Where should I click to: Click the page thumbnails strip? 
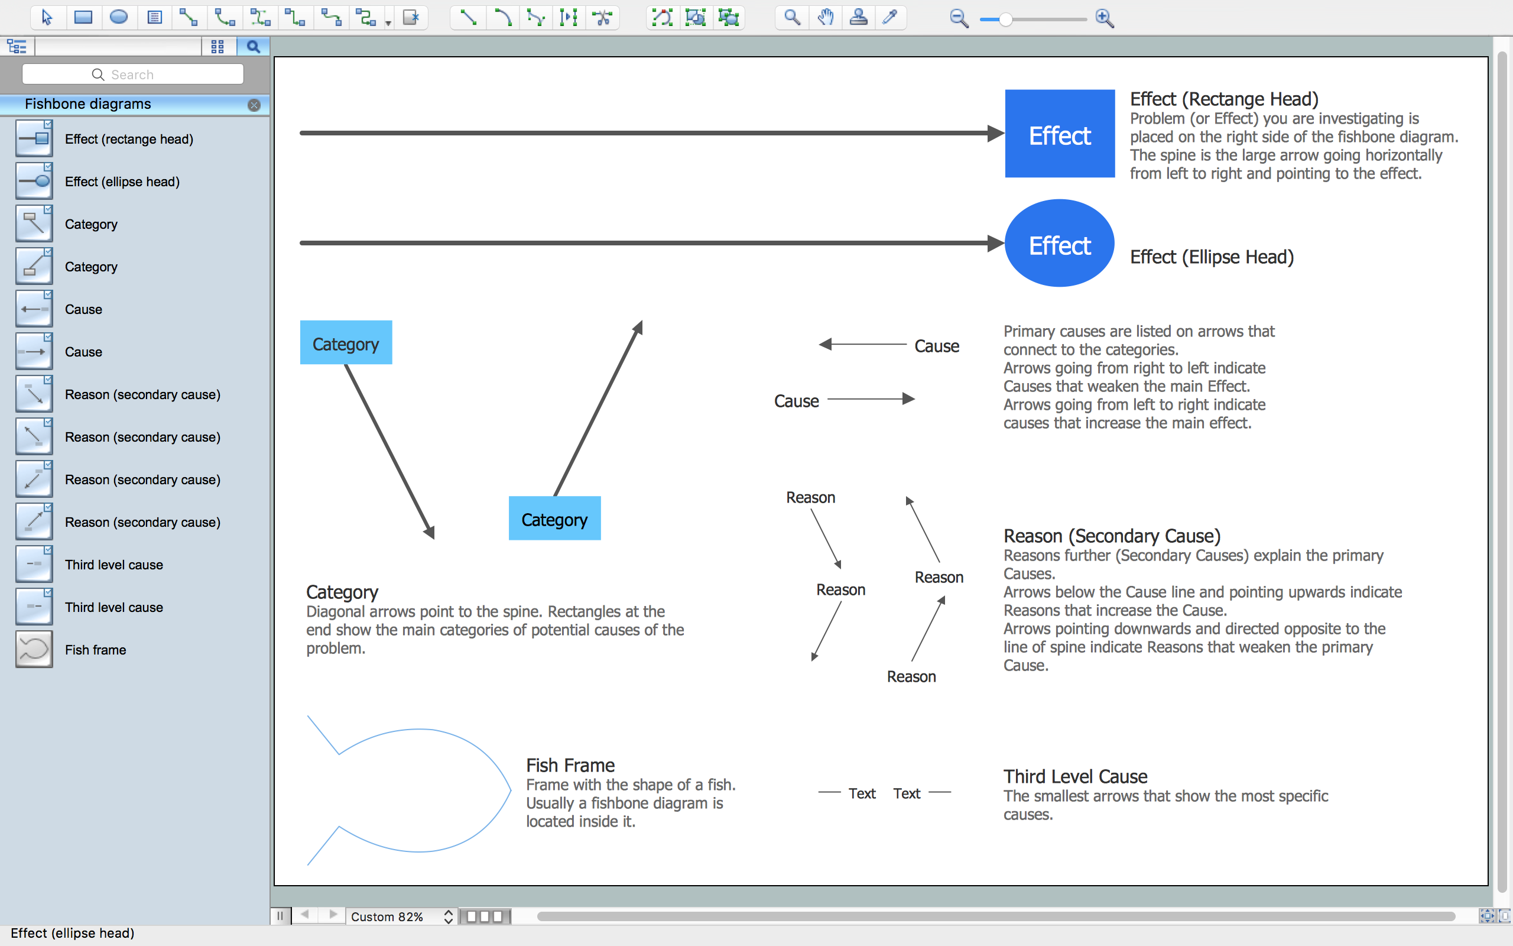pyautogui.click(x=485, y=916)
